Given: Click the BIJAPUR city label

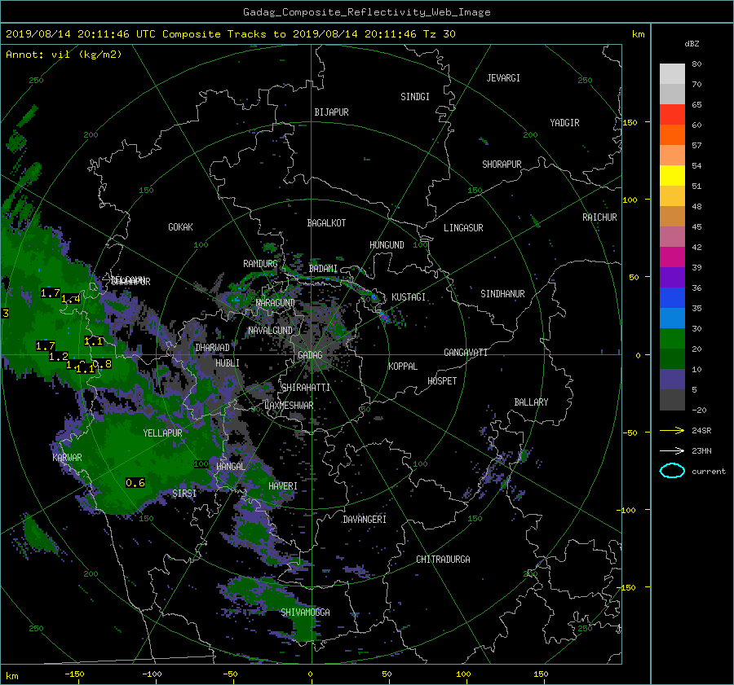Looking at the screenshot, I should 331,112.
